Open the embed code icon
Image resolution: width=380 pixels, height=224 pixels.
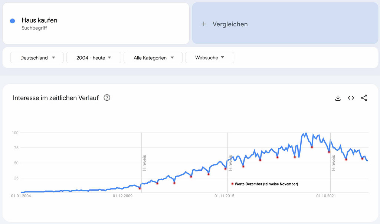tap(351, 98)
